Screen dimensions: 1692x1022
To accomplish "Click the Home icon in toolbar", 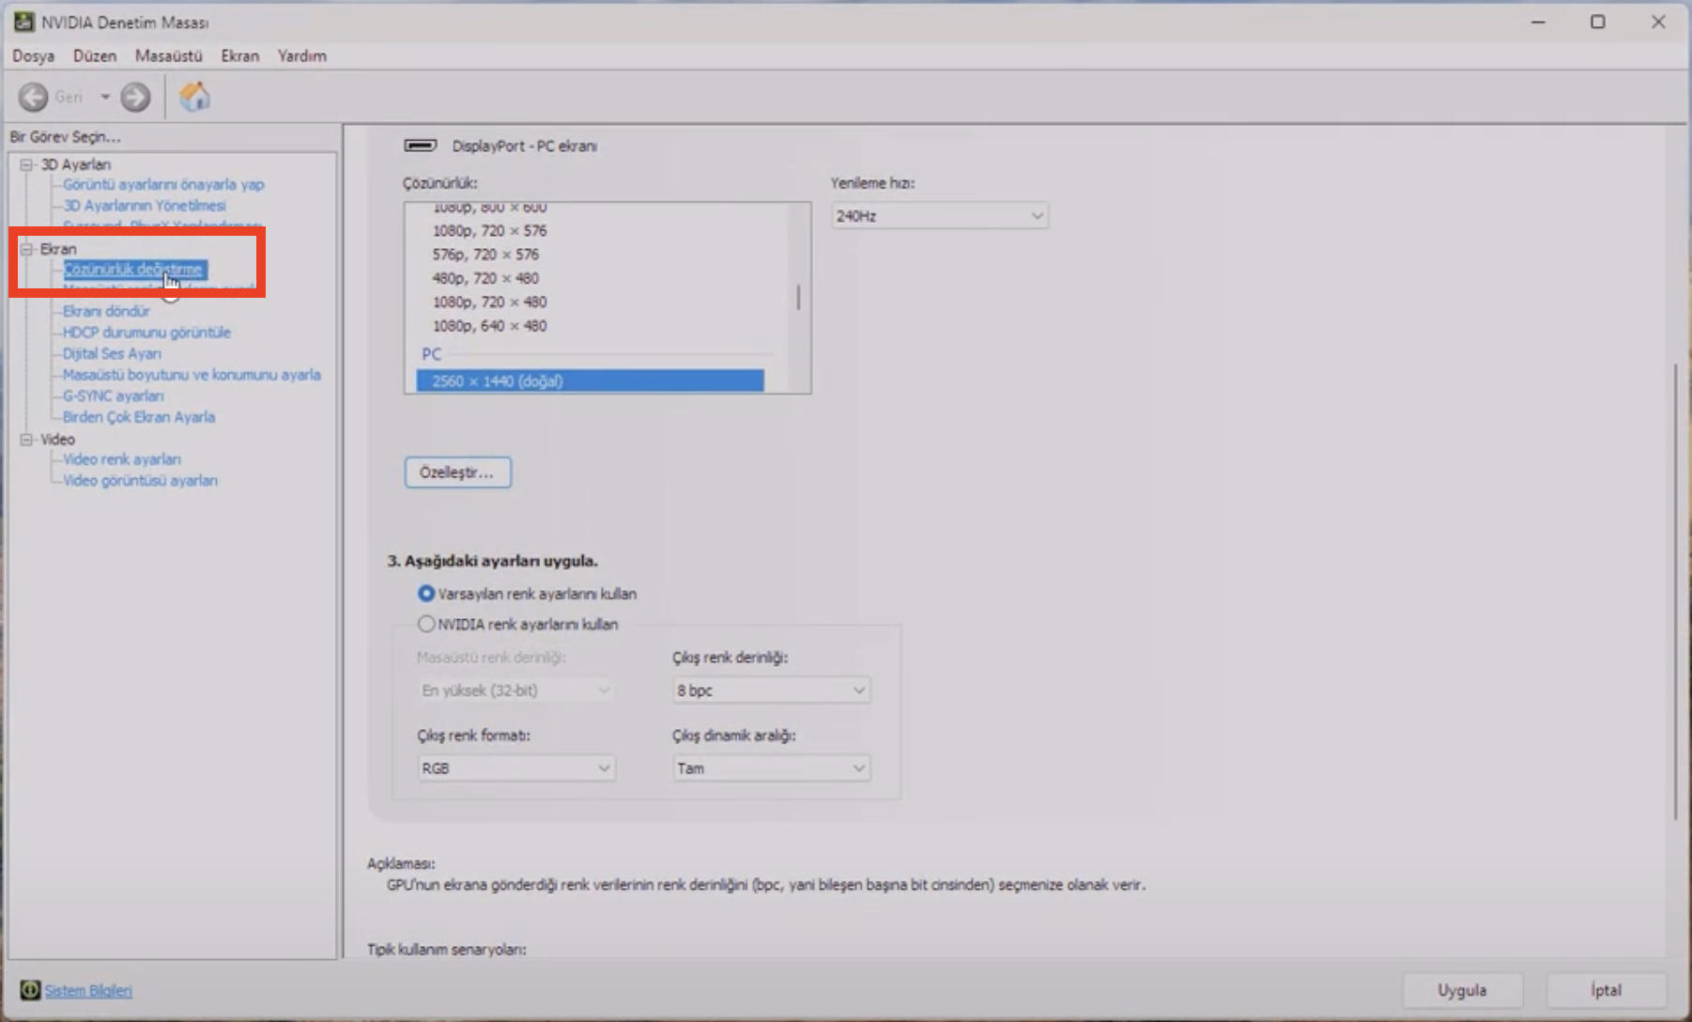I will [x=194, y=97].
